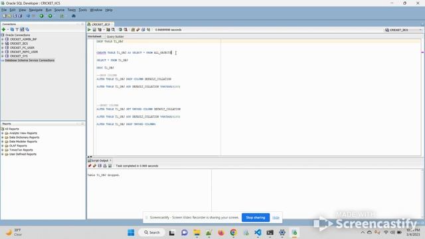The width and height of the screenshot is (425, 239).
Task: Select the OLAP Reports tree item
Action: pos(18,146)
